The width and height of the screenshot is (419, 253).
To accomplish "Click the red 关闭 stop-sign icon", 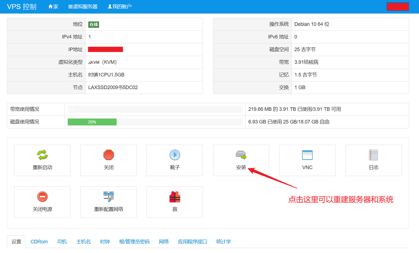I will click(108, 155).
